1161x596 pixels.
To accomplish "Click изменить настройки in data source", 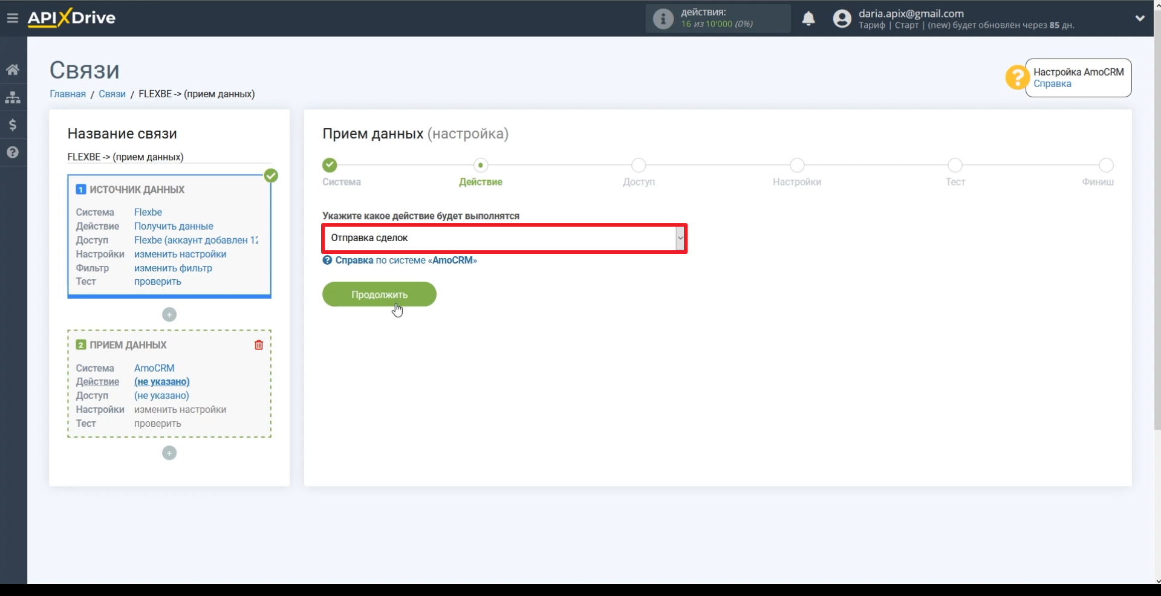I will coord(180,254).
